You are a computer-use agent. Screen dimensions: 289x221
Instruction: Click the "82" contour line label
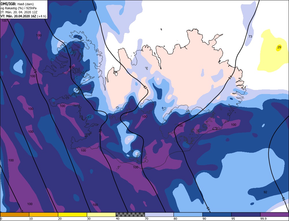click(145, 88)
